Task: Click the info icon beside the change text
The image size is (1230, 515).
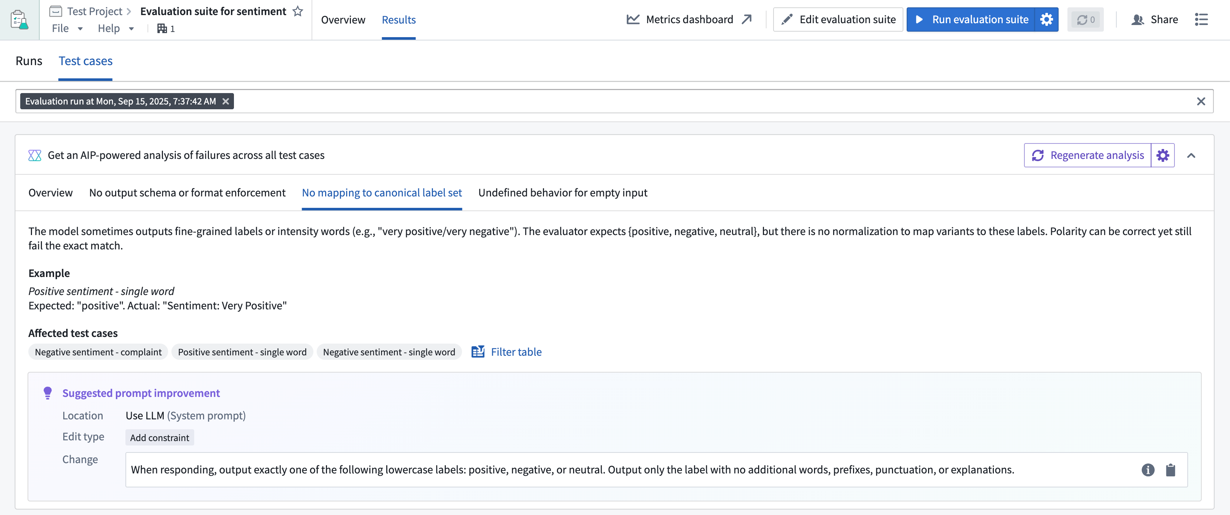Action: click(1148, 470)
